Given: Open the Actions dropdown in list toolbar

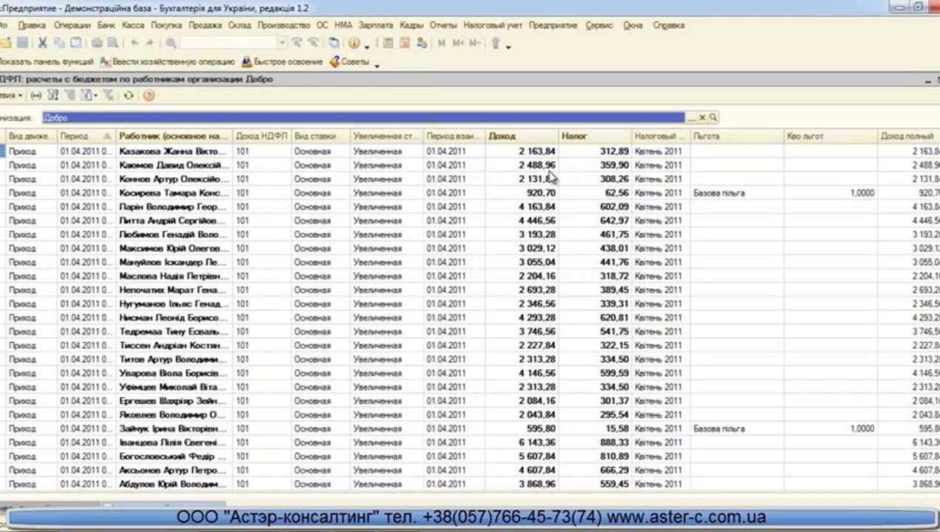Looking at the screenshot, I should pos(10,95).
